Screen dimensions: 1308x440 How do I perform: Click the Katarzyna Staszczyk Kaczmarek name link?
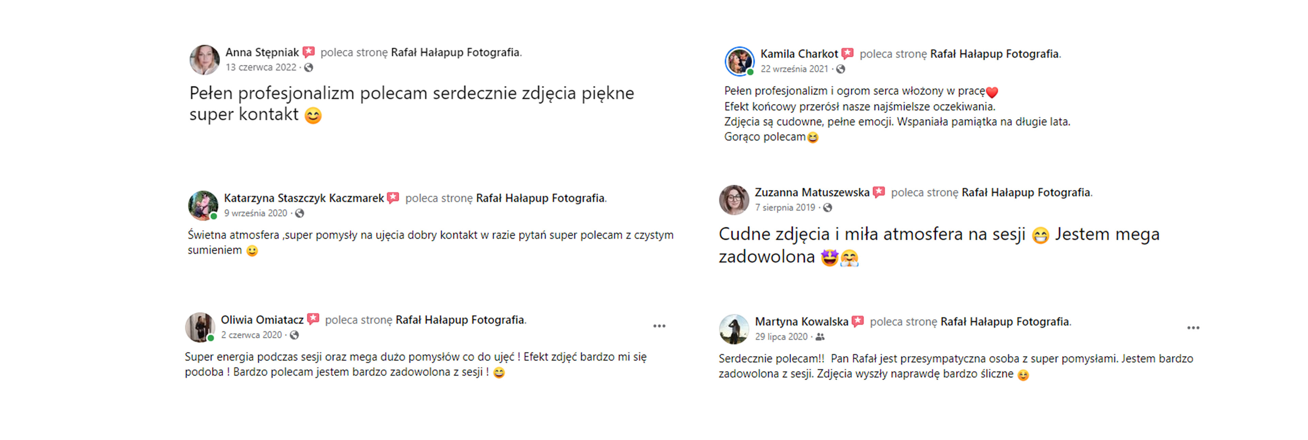click(x=303, y=198)
